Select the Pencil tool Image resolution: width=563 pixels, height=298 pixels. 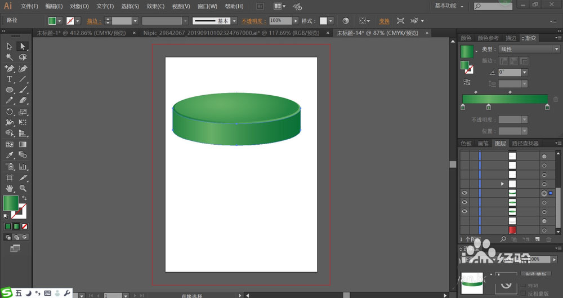pos(10,101)
